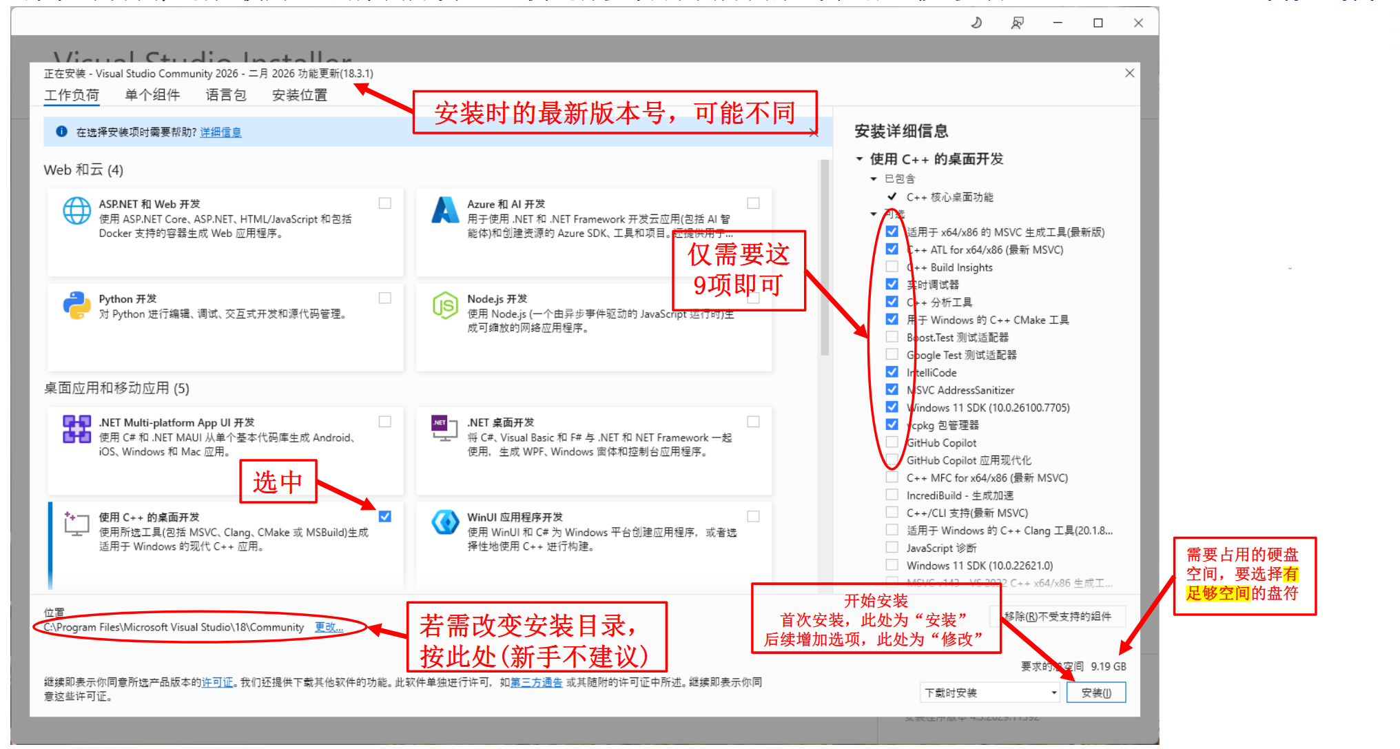Click the WinUI application development icon
1400x749 pixels.
445,522
